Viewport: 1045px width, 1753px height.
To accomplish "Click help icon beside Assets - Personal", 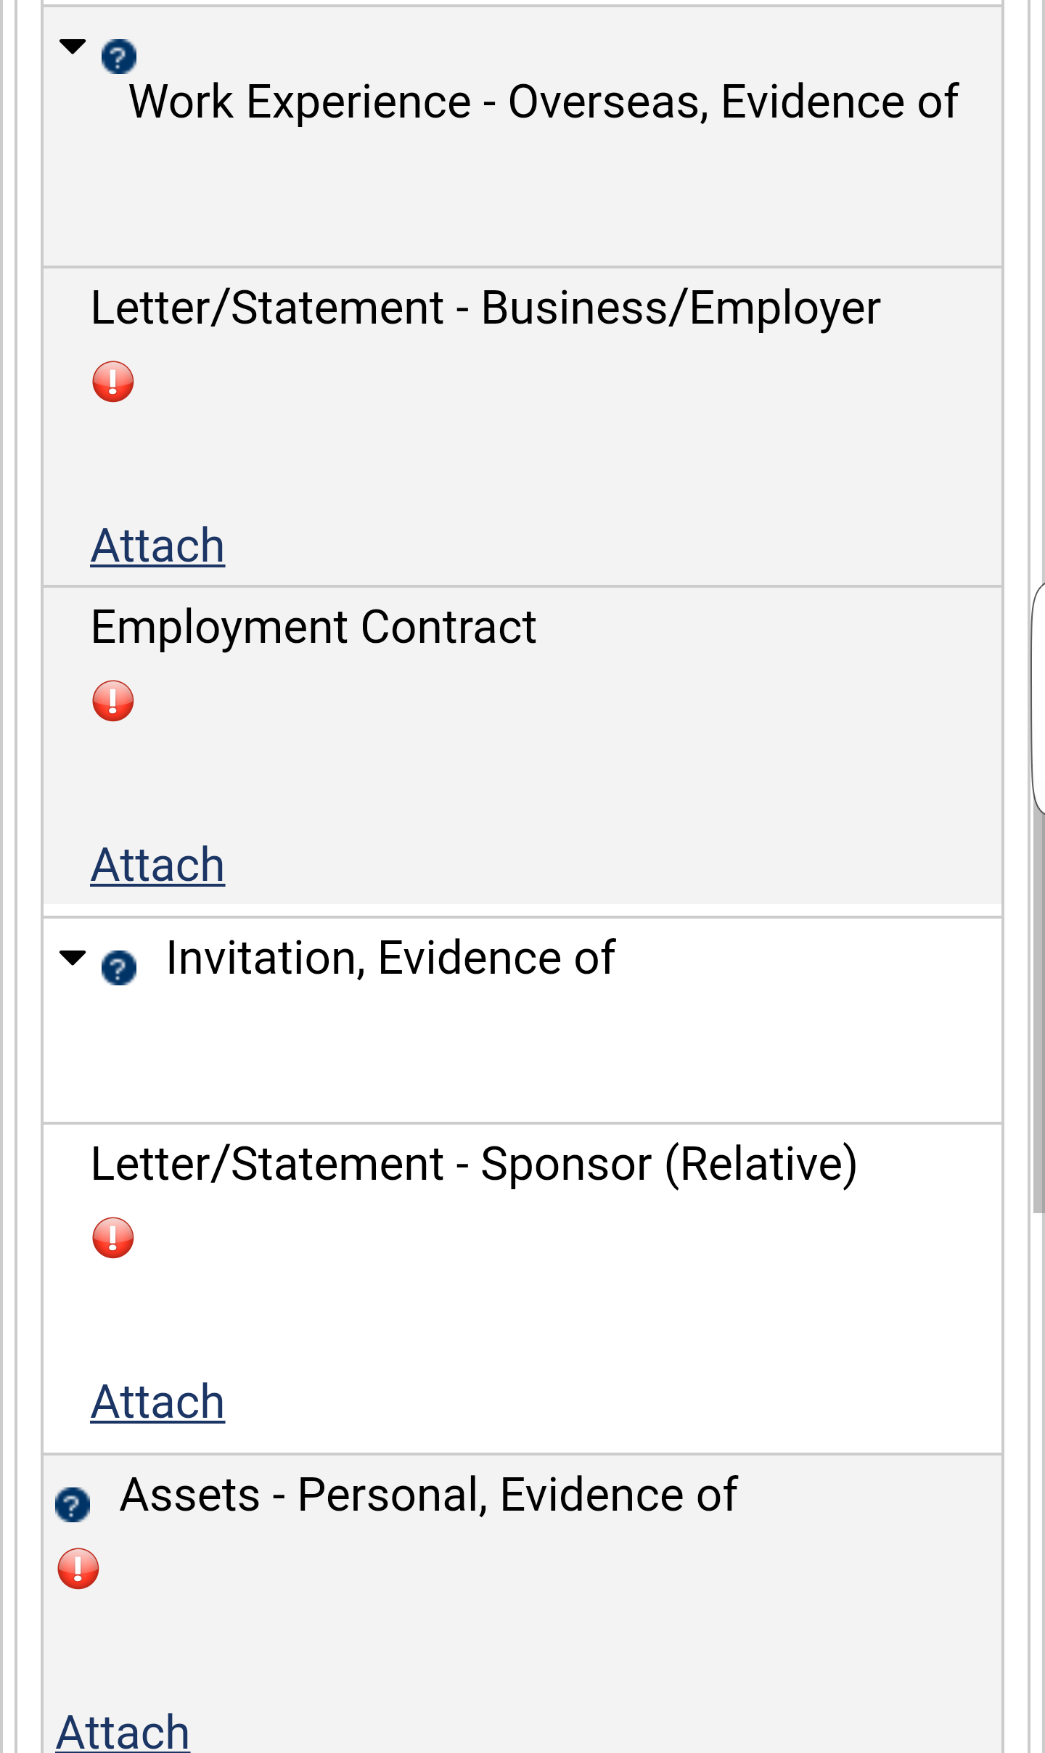I will [73, 1504].
